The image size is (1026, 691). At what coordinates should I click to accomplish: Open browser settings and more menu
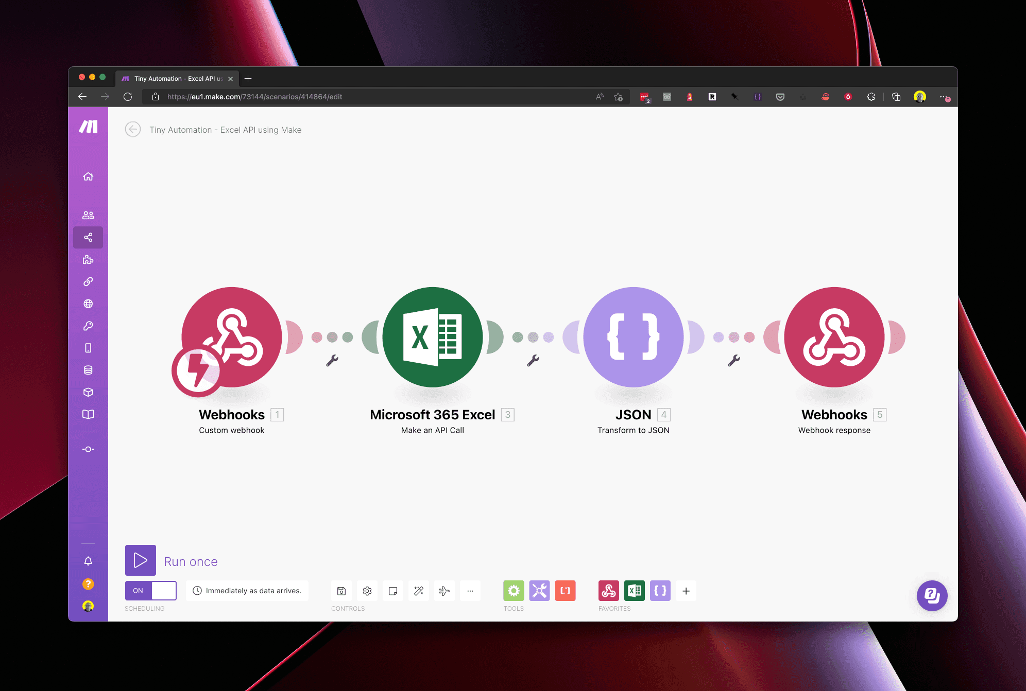point(944,97)
